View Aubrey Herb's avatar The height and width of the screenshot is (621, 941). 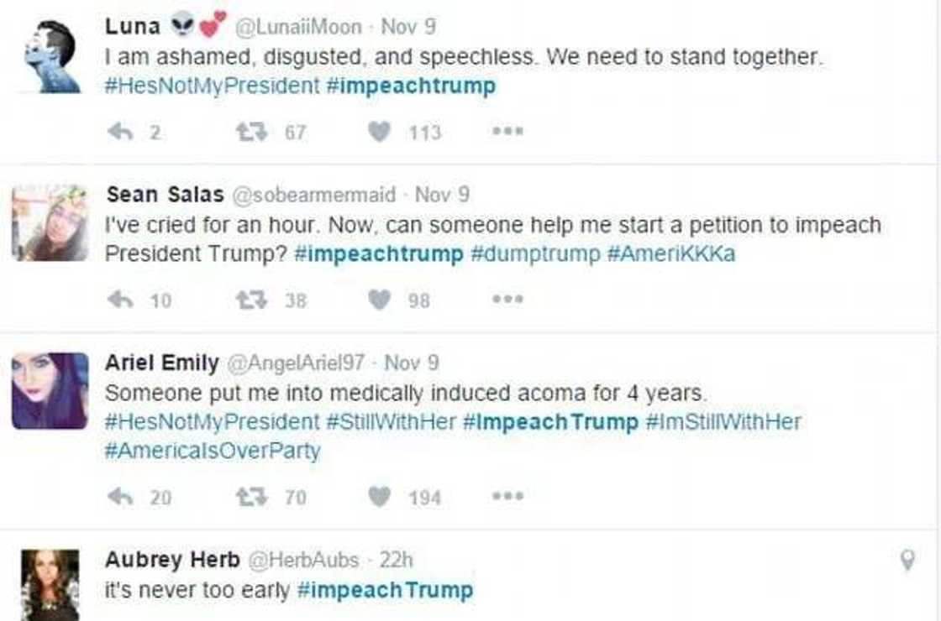click(x=50, y=584)
